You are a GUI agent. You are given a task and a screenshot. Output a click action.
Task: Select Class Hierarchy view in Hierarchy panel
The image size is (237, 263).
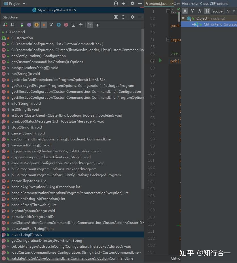[185, 11]
